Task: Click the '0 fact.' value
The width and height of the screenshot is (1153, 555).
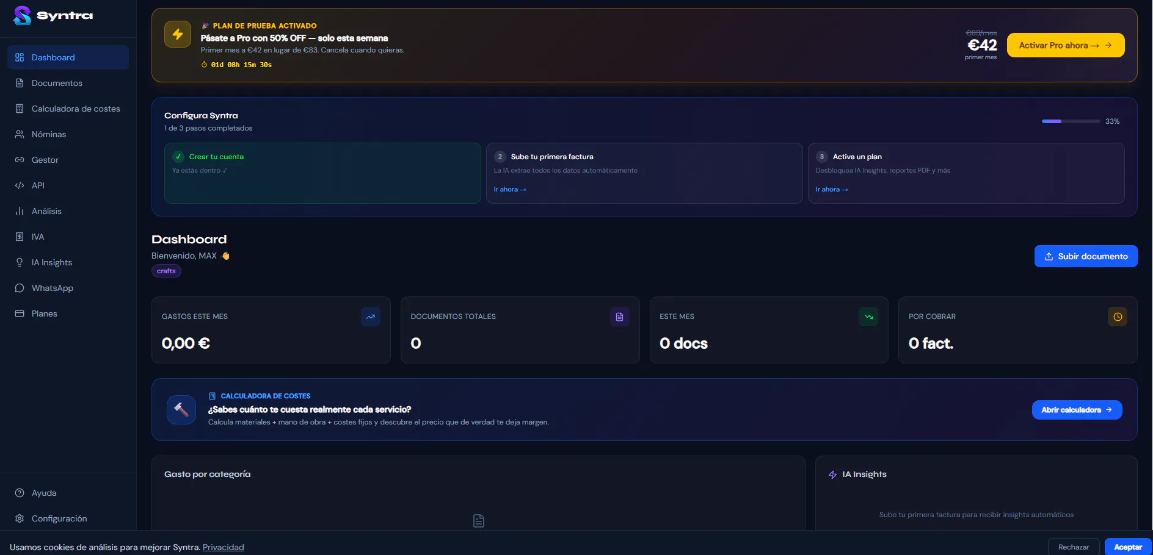Action: (x=931, y=343)
